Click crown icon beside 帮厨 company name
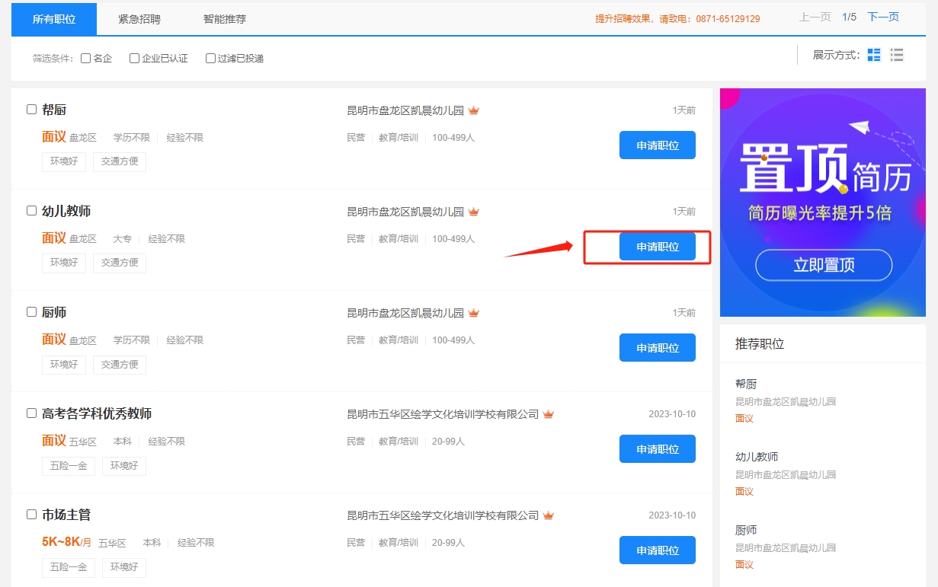The image size is (938, 587). coord(474,110)
